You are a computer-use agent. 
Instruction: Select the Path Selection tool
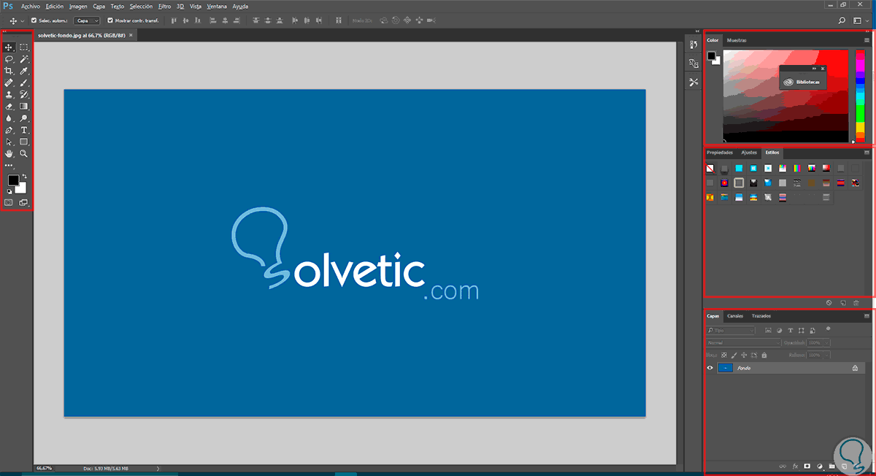(x=9, y=142)
